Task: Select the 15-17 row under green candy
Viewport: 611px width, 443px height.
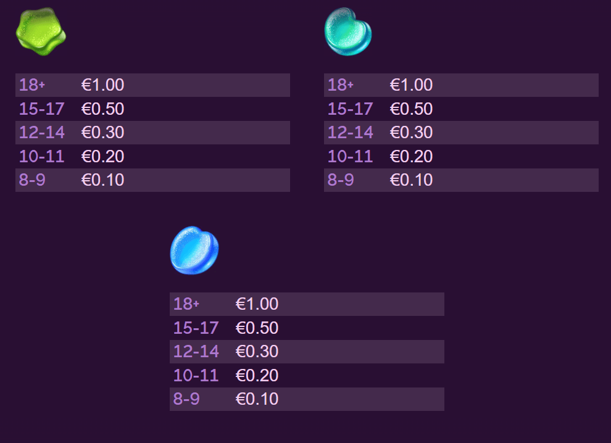Action: (153, 109)
